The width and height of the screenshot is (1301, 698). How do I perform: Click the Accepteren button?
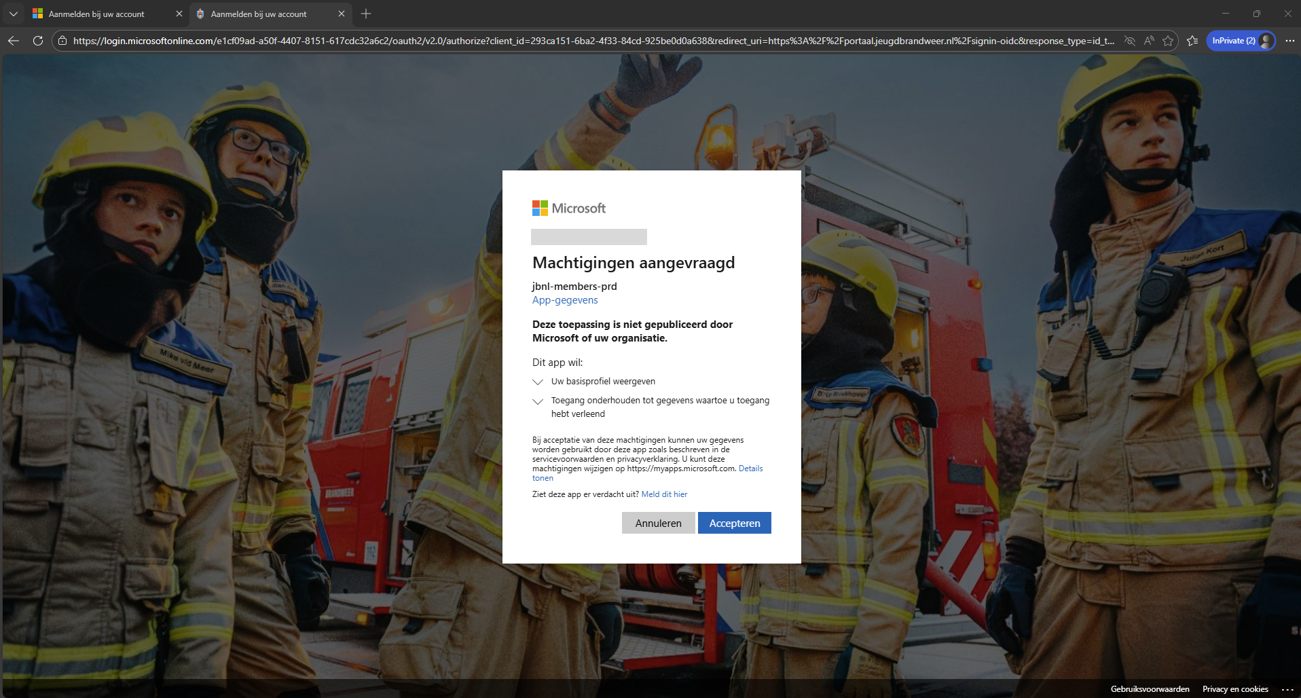[x=735, y=523]
